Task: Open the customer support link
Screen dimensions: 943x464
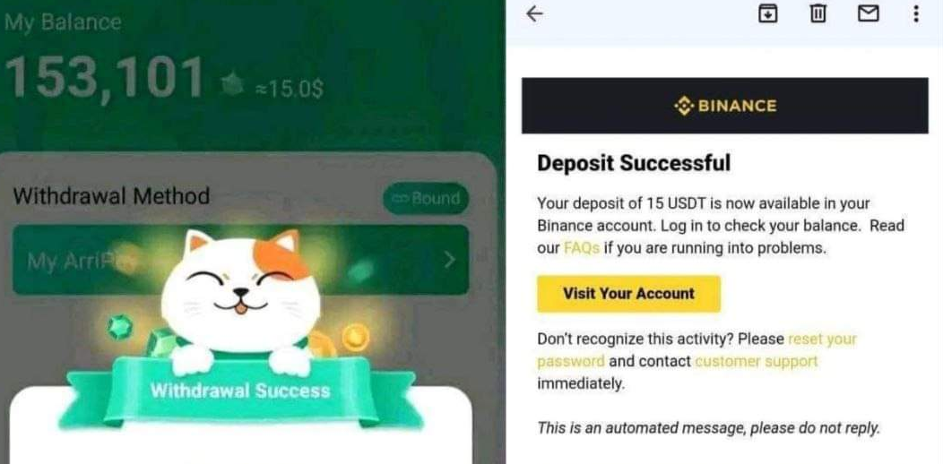Action: [756, 361]
